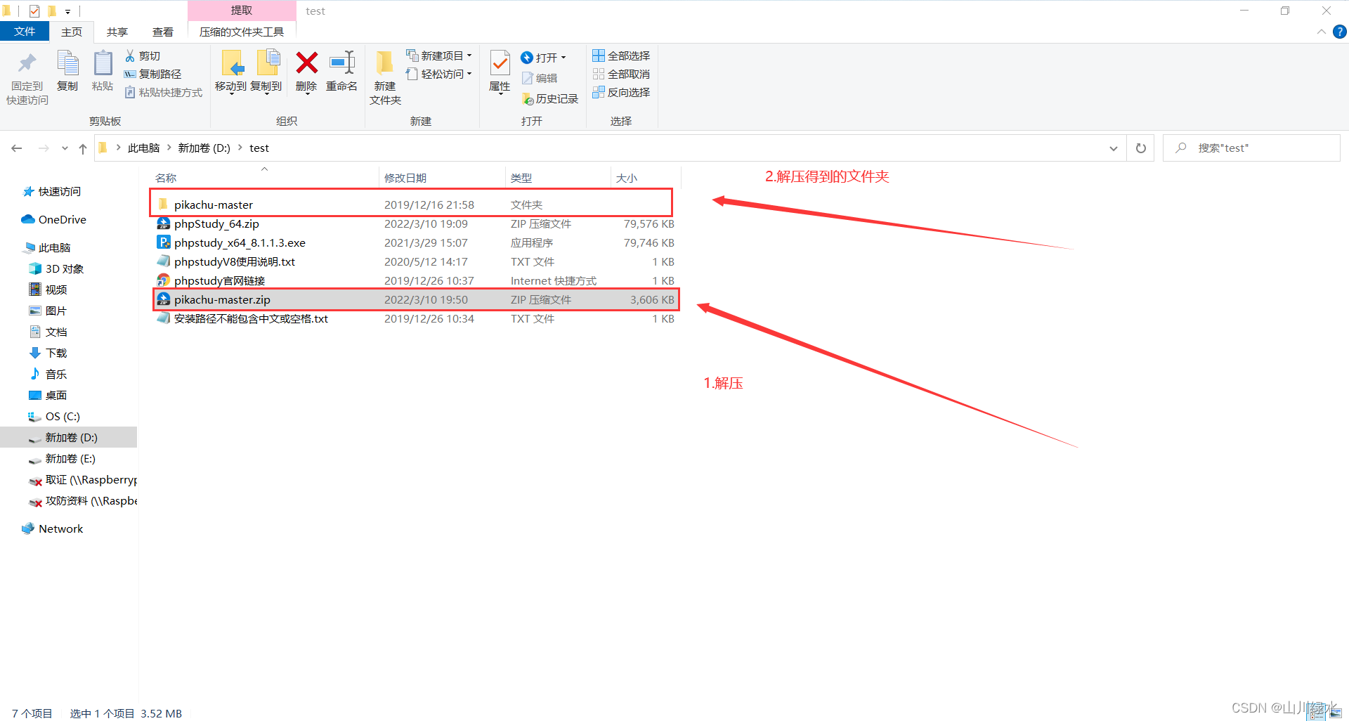This screenshot has width=1349, height=721.
Task: Open 桌面 in navigation pane
Action: click(x=48, y=395)
